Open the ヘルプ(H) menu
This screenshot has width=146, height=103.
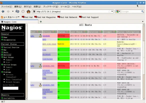pos(77,7)
